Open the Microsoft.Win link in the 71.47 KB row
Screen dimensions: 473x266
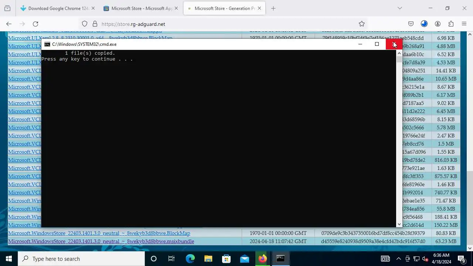(x=25, y=201)
